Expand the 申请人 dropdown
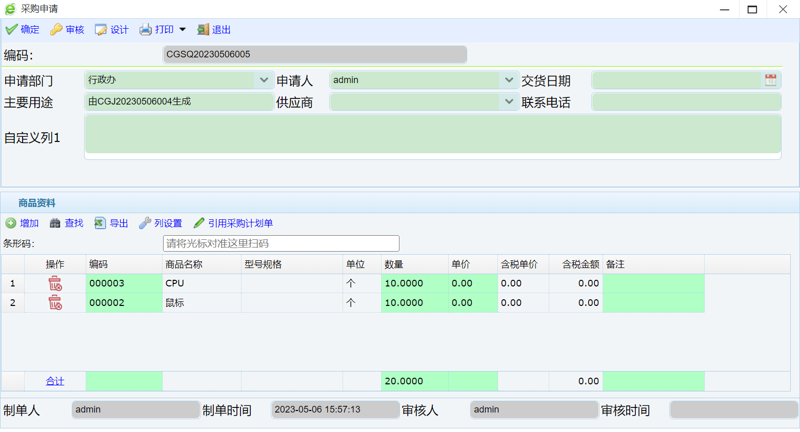 509,80
